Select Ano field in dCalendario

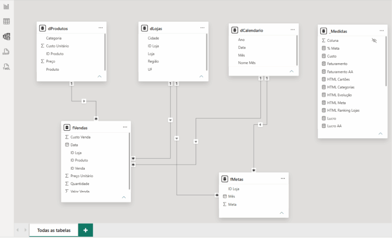pyautogui.click(x=241, y=39)
